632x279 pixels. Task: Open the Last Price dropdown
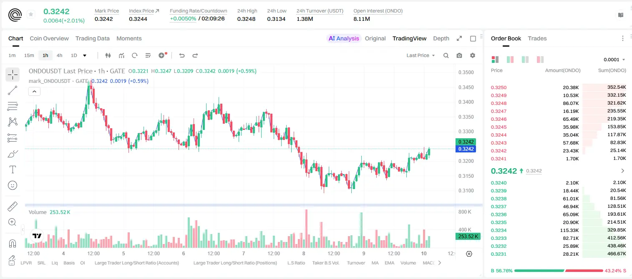[x=420, y=55]
